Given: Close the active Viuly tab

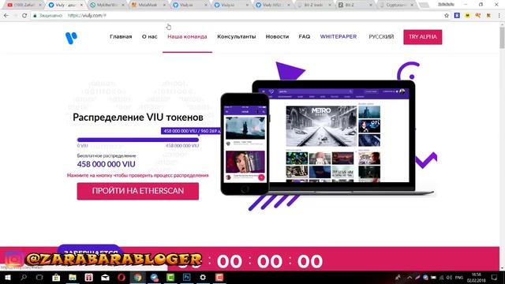Looking at the screenshot, I should pyautogui.click(x=81, y=6).
